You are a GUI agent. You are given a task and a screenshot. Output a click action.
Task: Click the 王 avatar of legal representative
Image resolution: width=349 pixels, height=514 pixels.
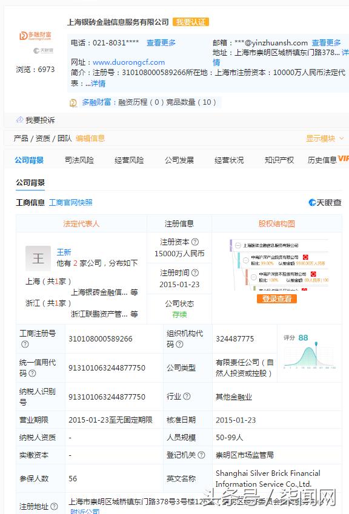pyautogui.click(x=38, y=259)
